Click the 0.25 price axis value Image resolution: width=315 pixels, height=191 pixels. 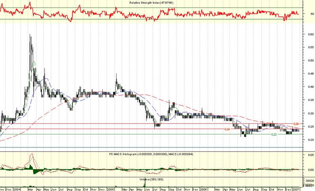(x=311, y=127)
